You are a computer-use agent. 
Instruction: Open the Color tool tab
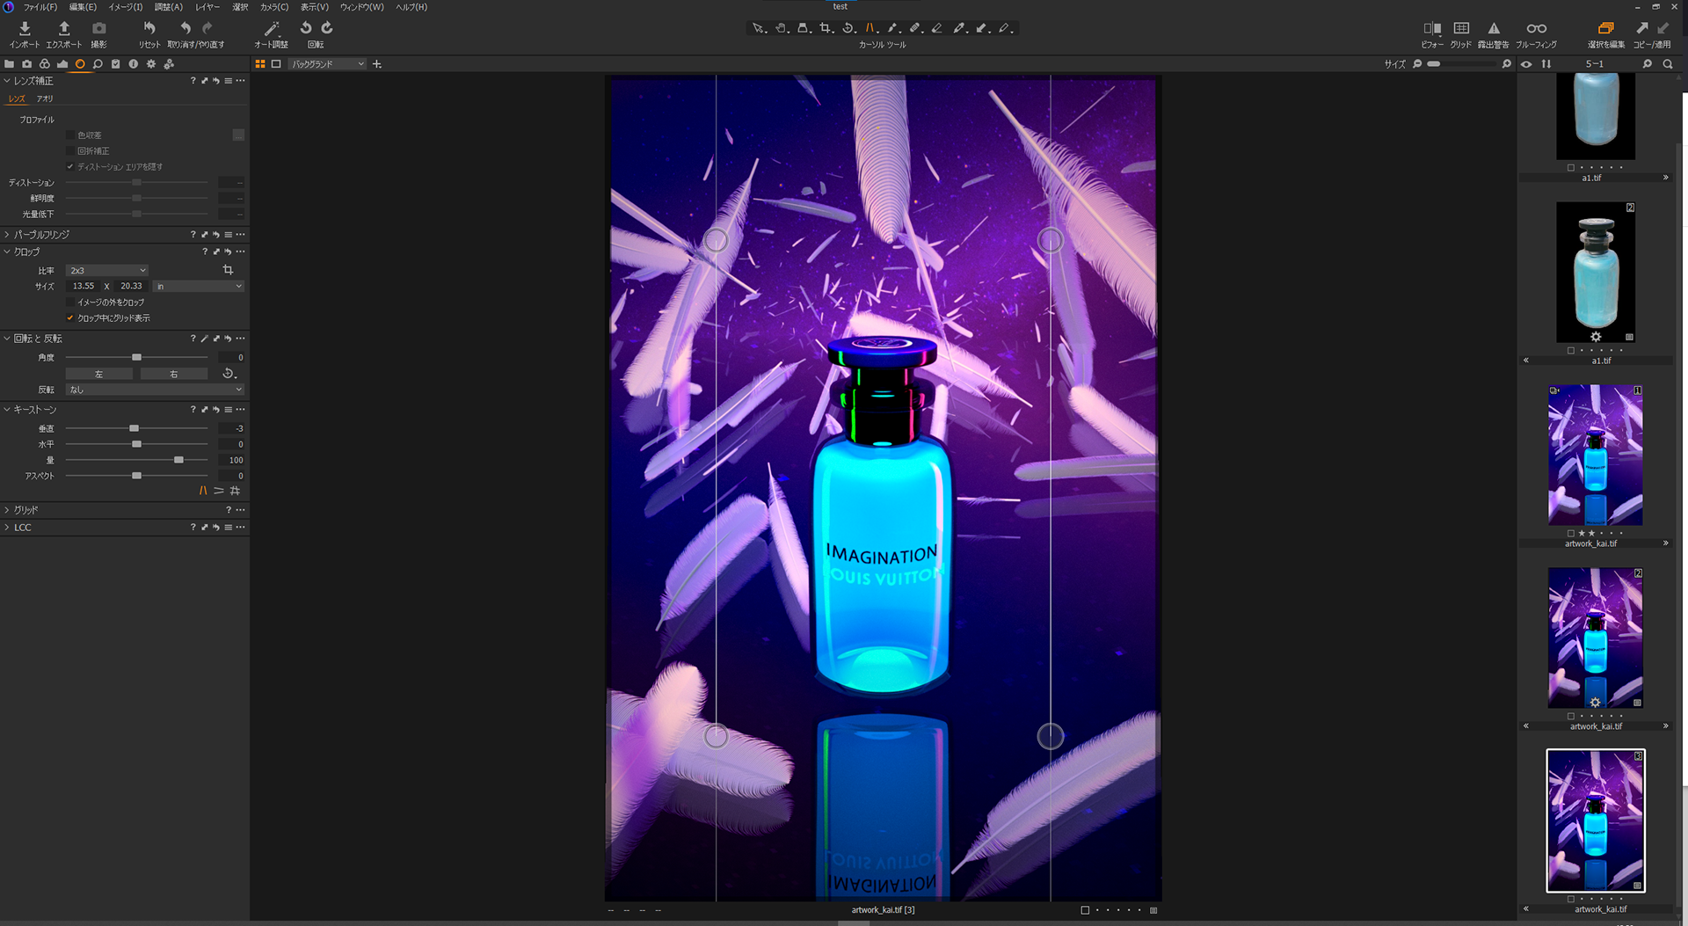(45, 64)
